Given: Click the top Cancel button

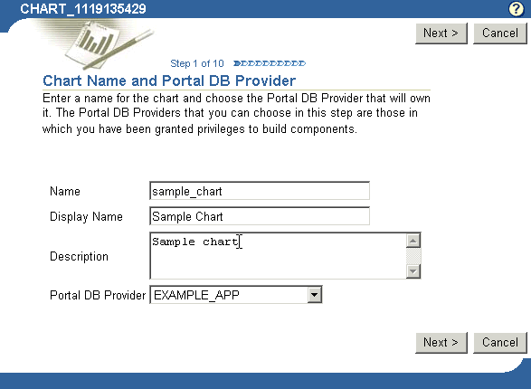Looking at the screenshot, I should coord(500,33).
